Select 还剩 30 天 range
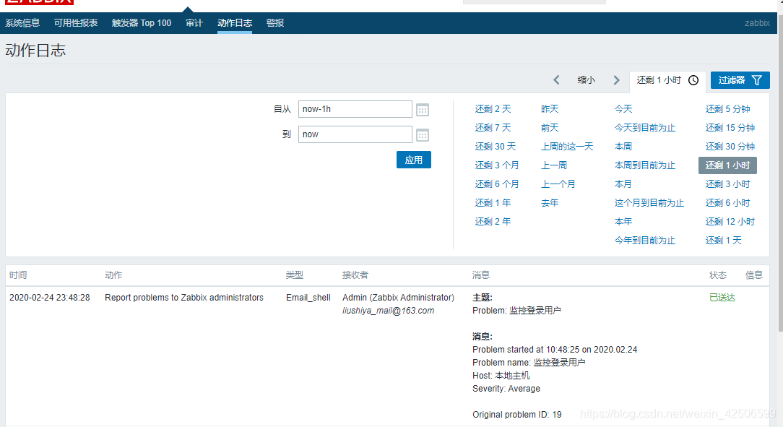The width and height of the screenshot is (783, 427). (496, 147)
